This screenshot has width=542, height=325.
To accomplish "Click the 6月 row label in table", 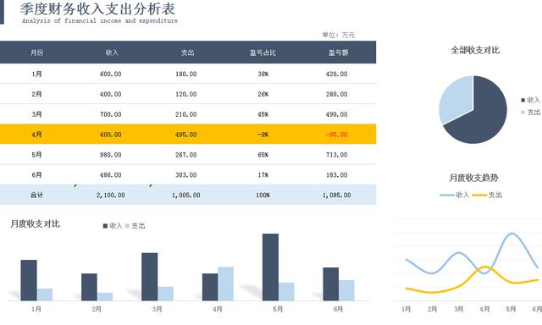I will point(36,174).
